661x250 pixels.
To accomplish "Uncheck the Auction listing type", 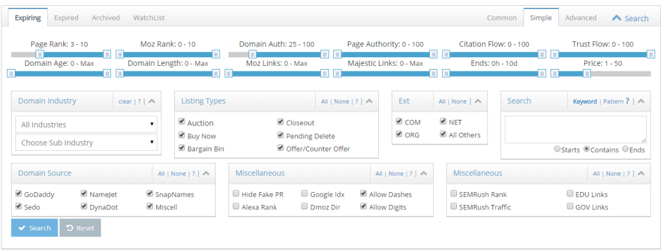I will tap(181, 122).
